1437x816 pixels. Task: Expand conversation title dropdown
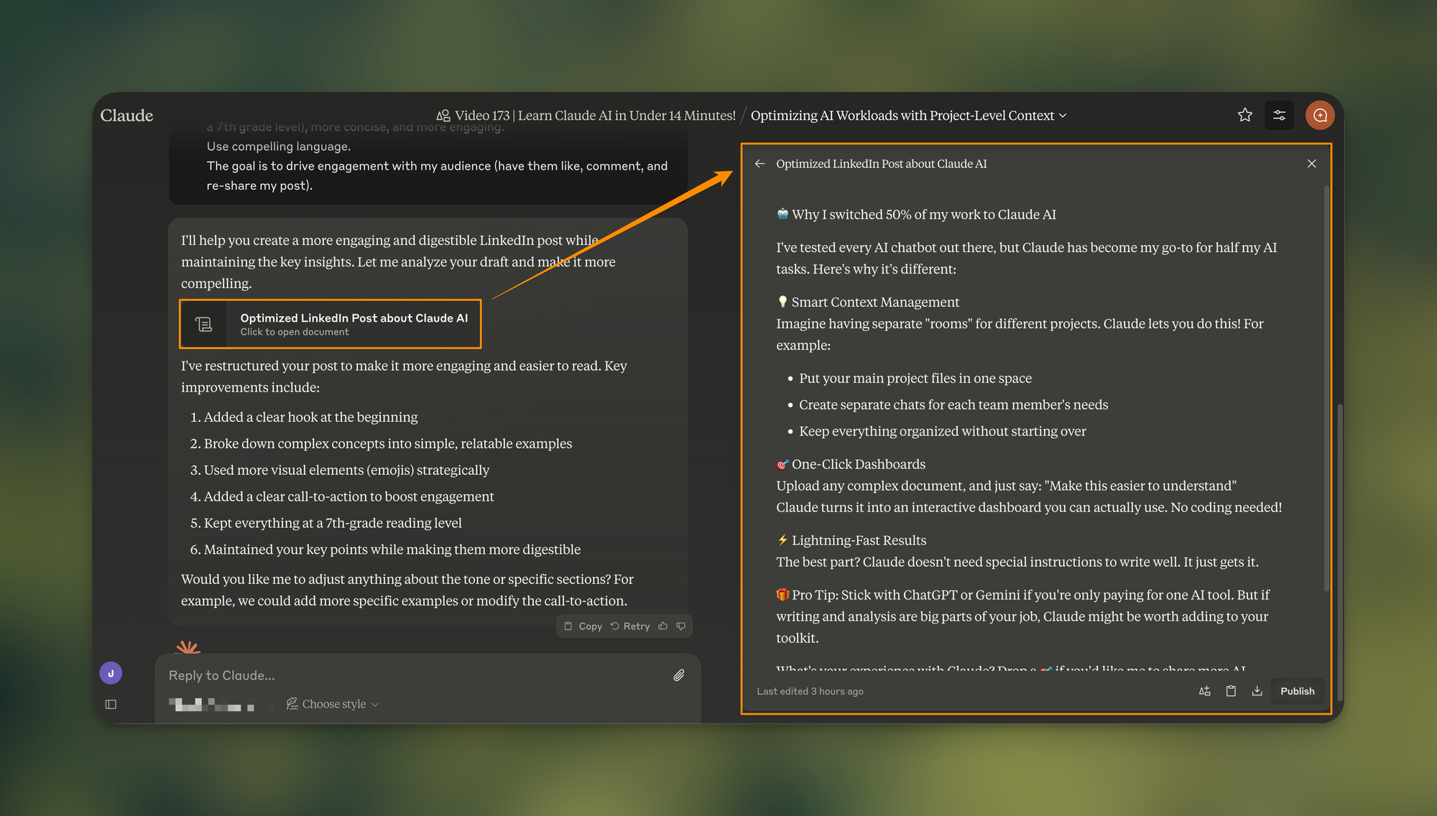1063,116
